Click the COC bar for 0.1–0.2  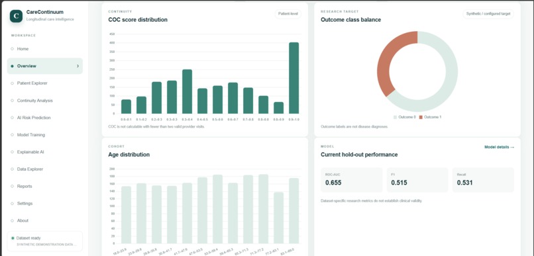coord(141,105)
